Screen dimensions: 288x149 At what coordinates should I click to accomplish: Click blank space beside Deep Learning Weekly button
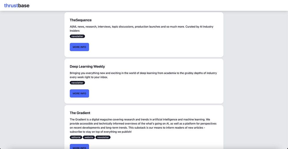[154, 93]
